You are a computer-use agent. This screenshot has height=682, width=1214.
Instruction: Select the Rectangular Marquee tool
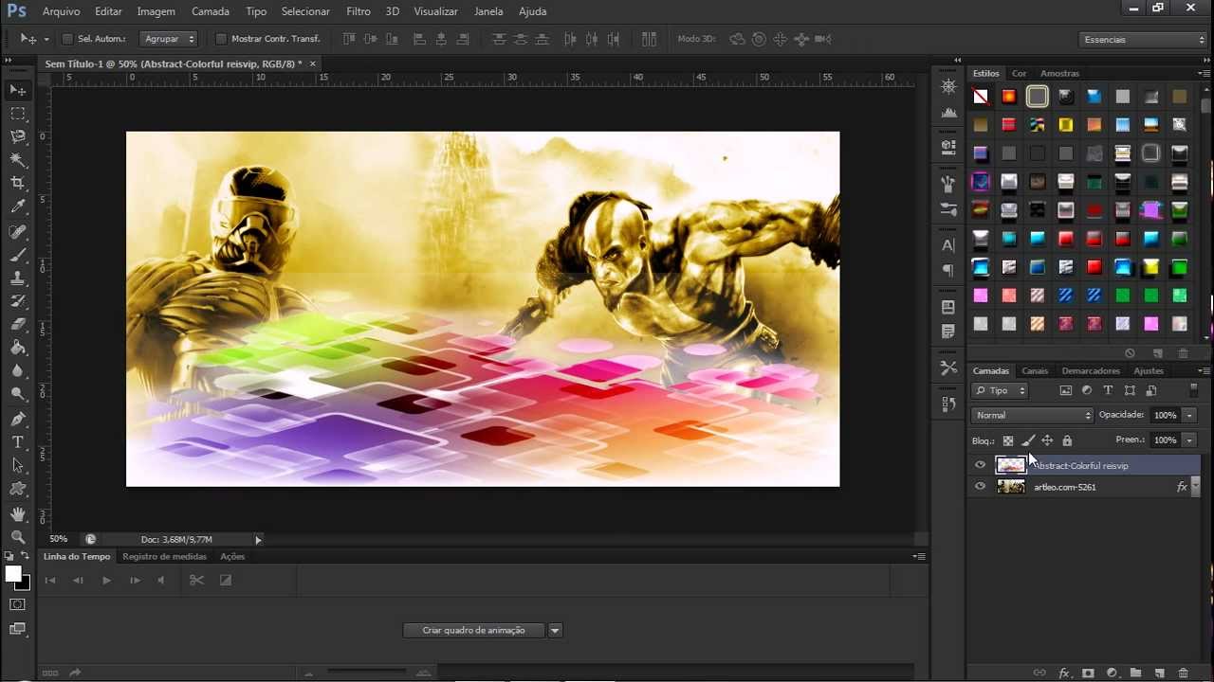(18, 114)
